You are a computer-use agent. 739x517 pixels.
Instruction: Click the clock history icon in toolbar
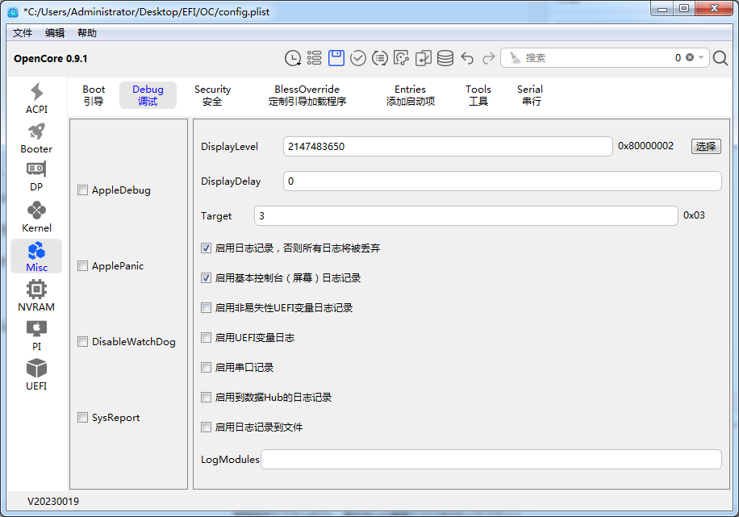[293, 58]
